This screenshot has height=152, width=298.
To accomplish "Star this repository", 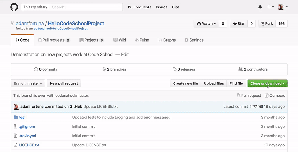I will (x=239, y=24).
